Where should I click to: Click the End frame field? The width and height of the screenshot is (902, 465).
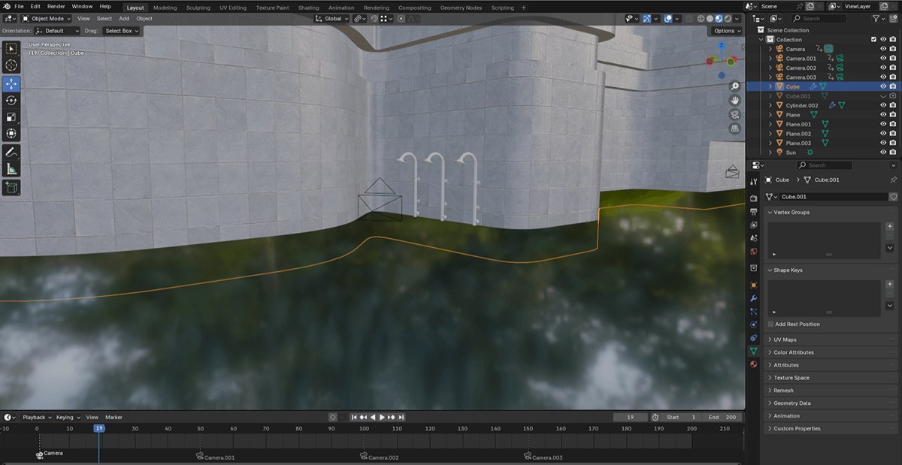pos(722,417)
